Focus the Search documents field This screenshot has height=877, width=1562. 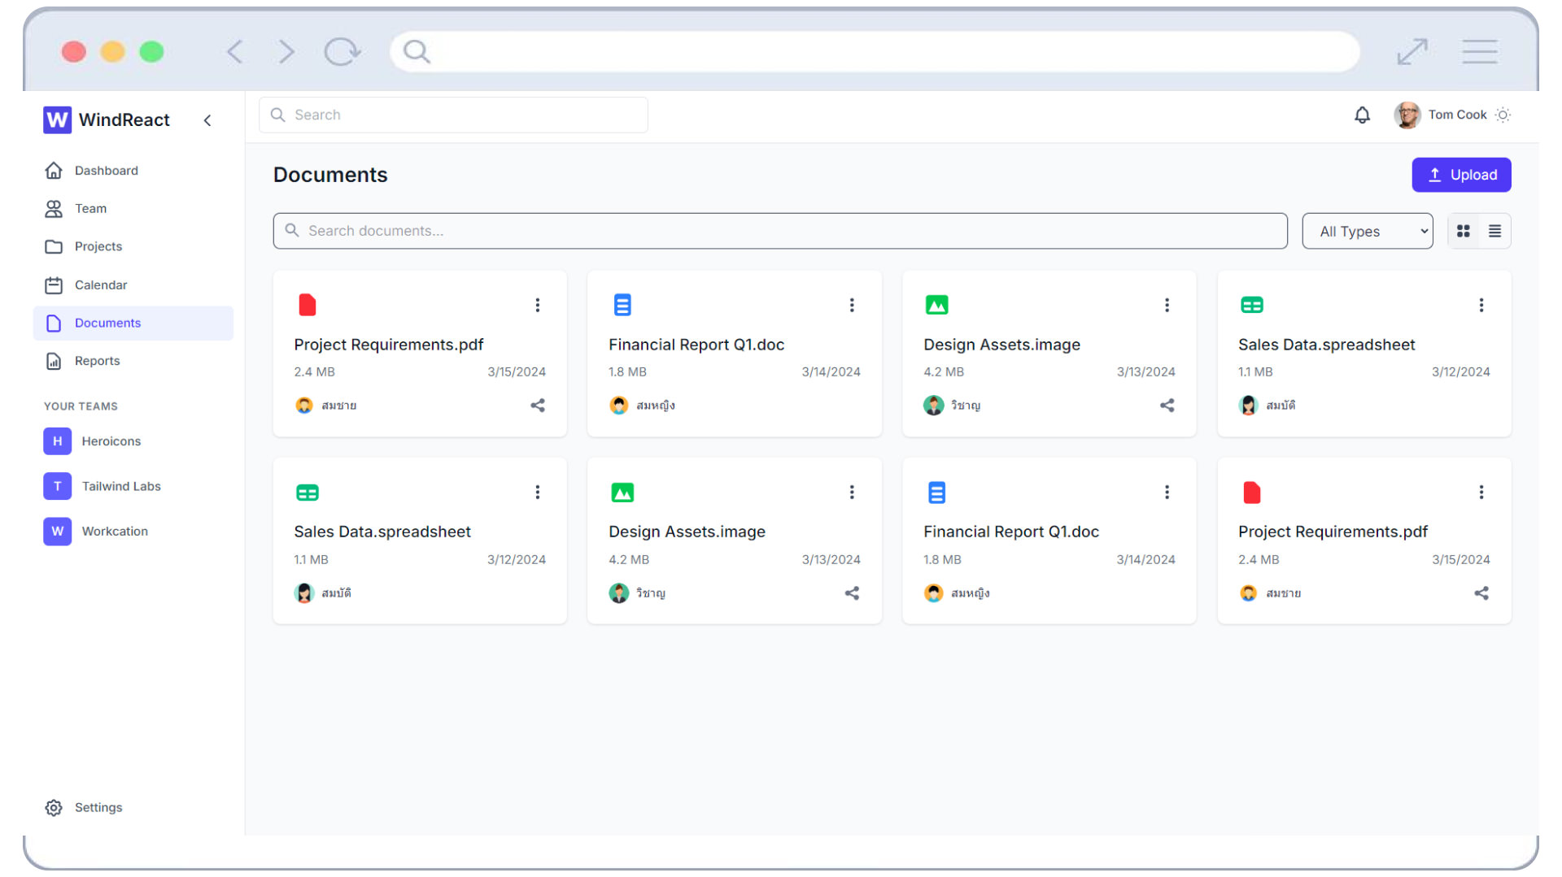[x=779, y=231]
